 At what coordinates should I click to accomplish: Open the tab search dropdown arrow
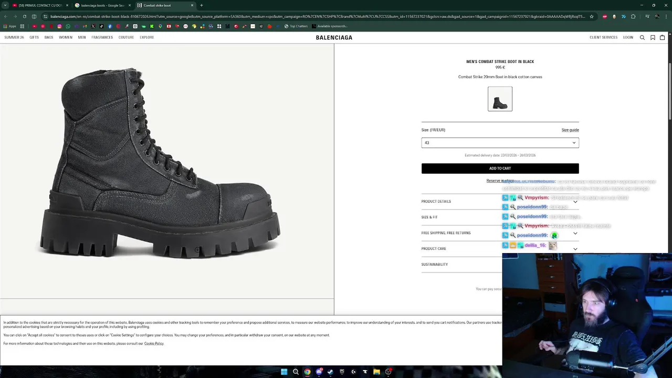[x=5, y=5]
